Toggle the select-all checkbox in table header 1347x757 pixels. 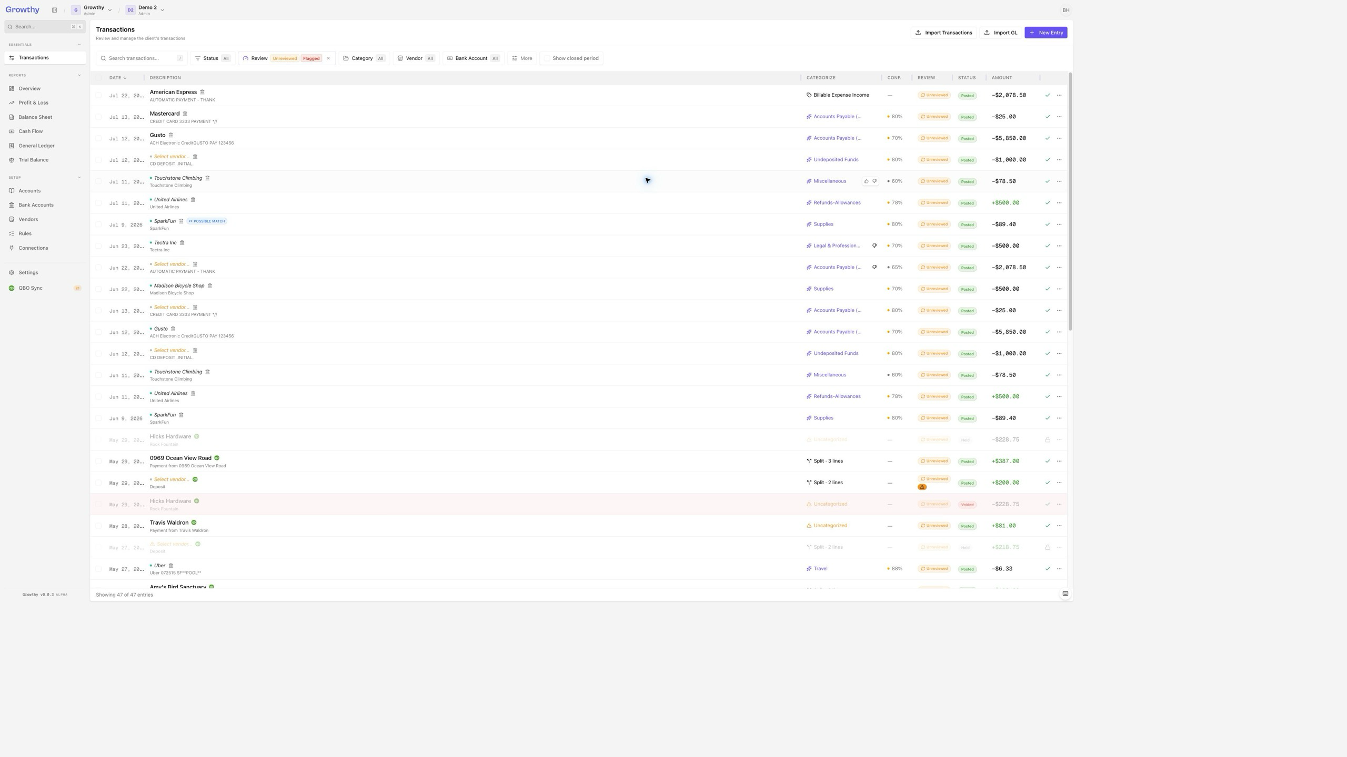[x=98, y=78]
